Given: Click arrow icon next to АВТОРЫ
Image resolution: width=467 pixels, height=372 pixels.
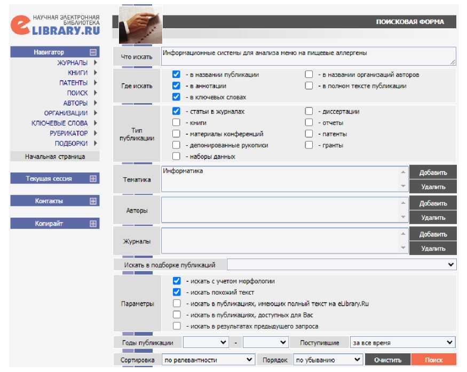Looking at the screenshot, I should point(95,103).
